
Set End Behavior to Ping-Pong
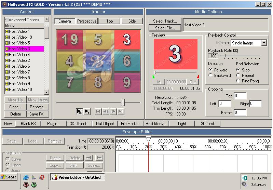coord(238,81)
